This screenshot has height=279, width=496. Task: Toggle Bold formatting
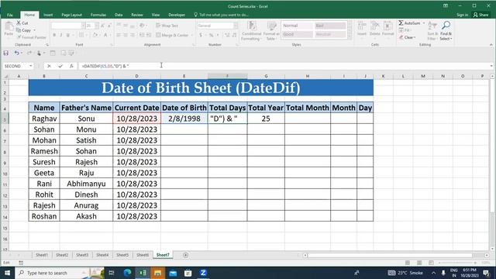click(x=54, y=35)
